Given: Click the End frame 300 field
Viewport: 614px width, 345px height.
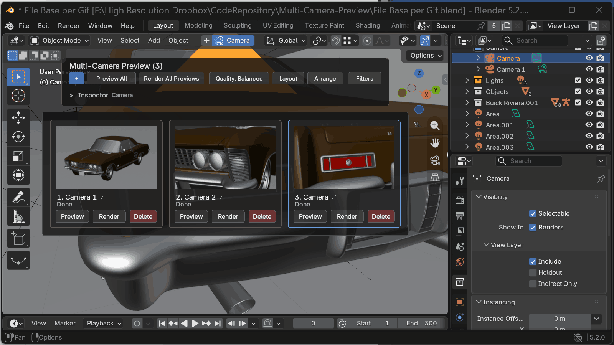Looking at the screenshot, I should pos(422,324).
